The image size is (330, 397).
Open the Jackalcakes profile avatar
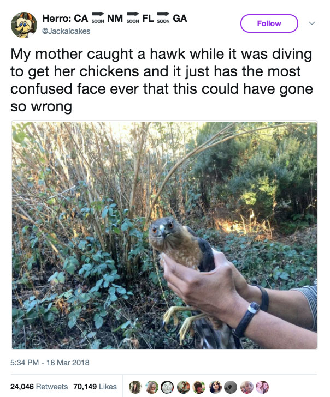click(24, 25)
